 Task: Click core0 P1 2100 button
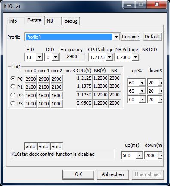31,87
